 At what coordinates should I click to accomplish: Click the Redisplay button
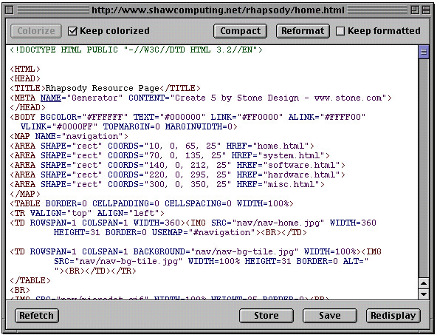pos(393,316)
